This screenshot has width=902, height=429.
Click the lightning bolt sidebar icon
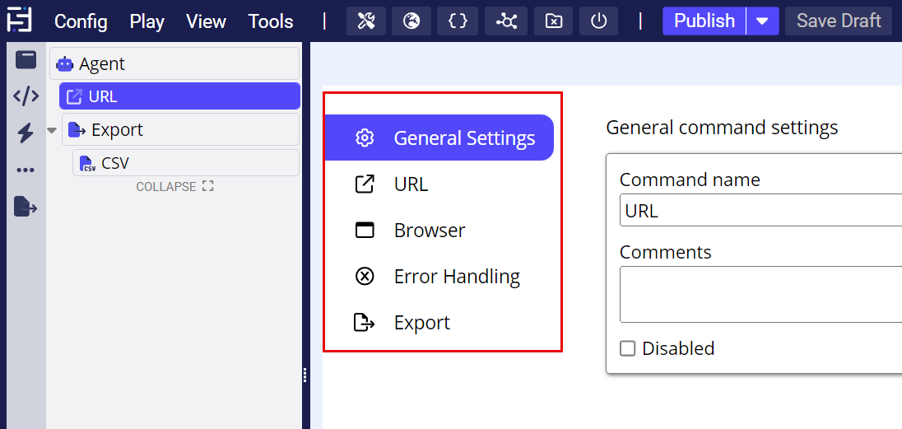[x=26, y=133]
